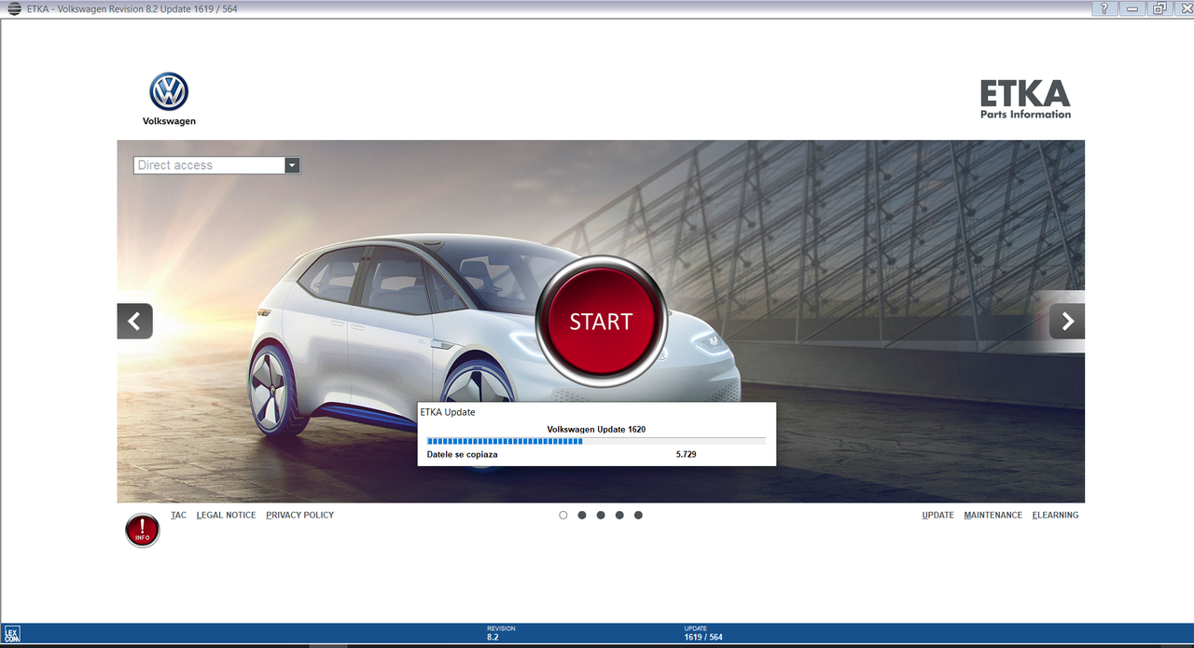Open the red INFO alert icon

click(143, 531)
